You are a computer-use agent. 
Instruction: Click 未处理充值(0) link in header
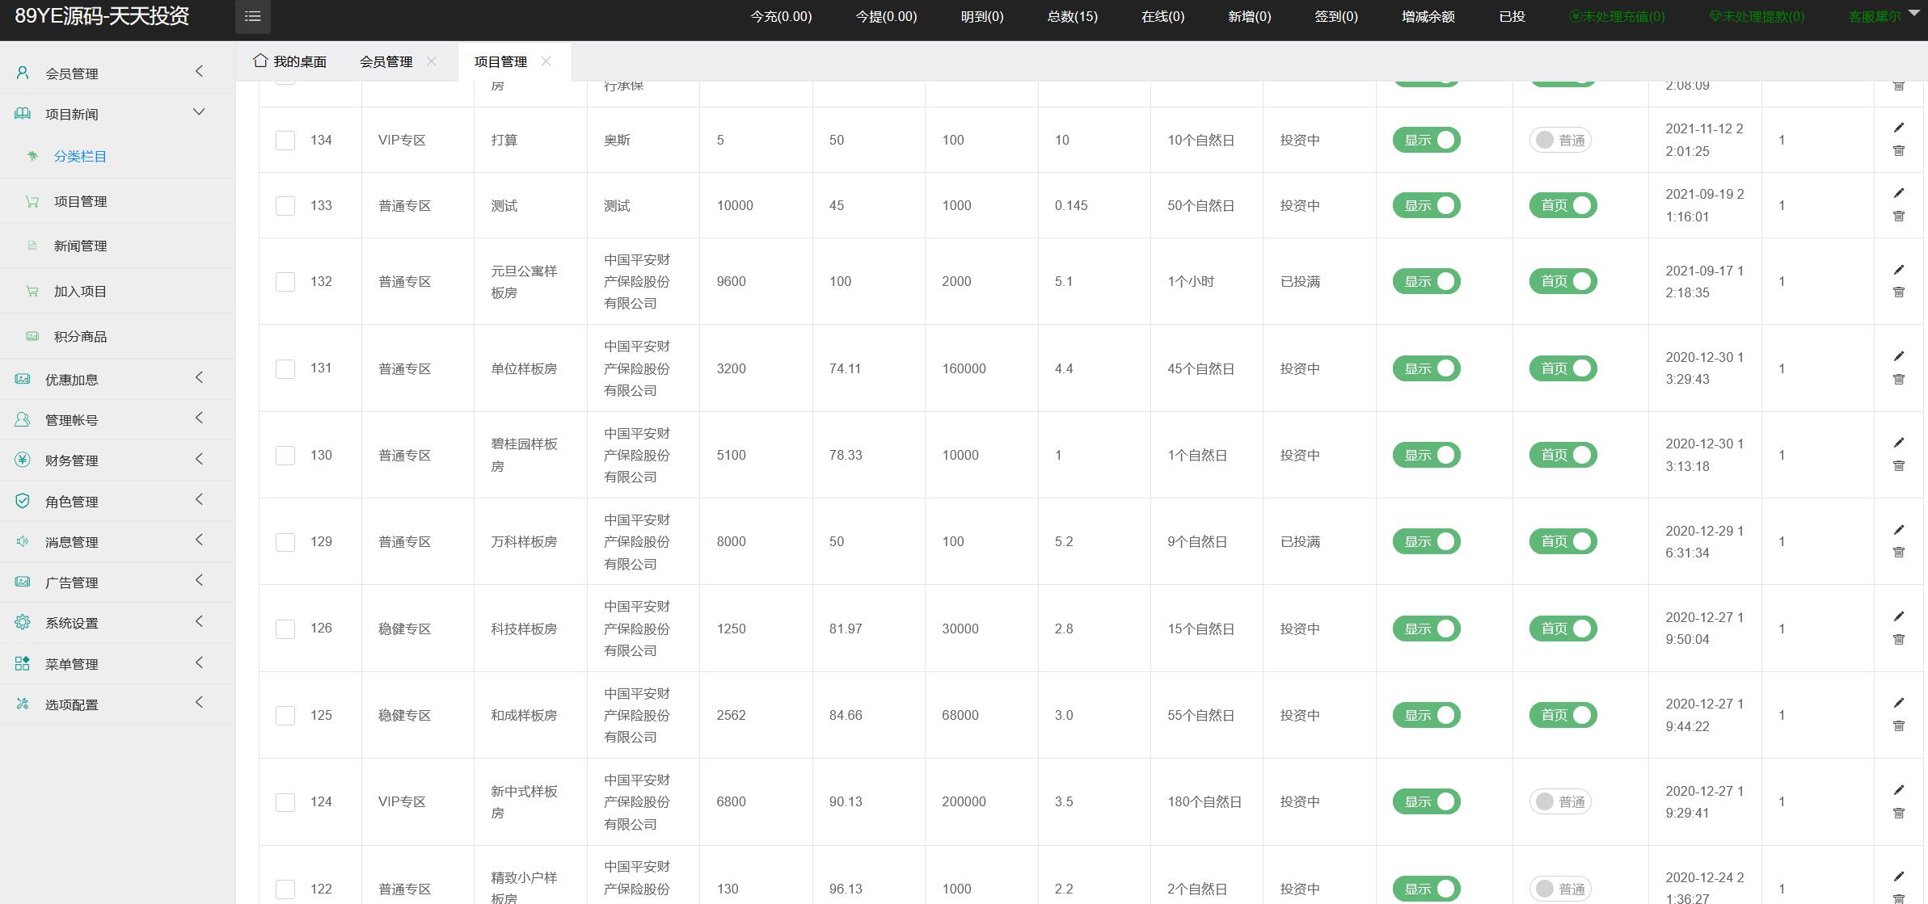tap(1617, 16)
